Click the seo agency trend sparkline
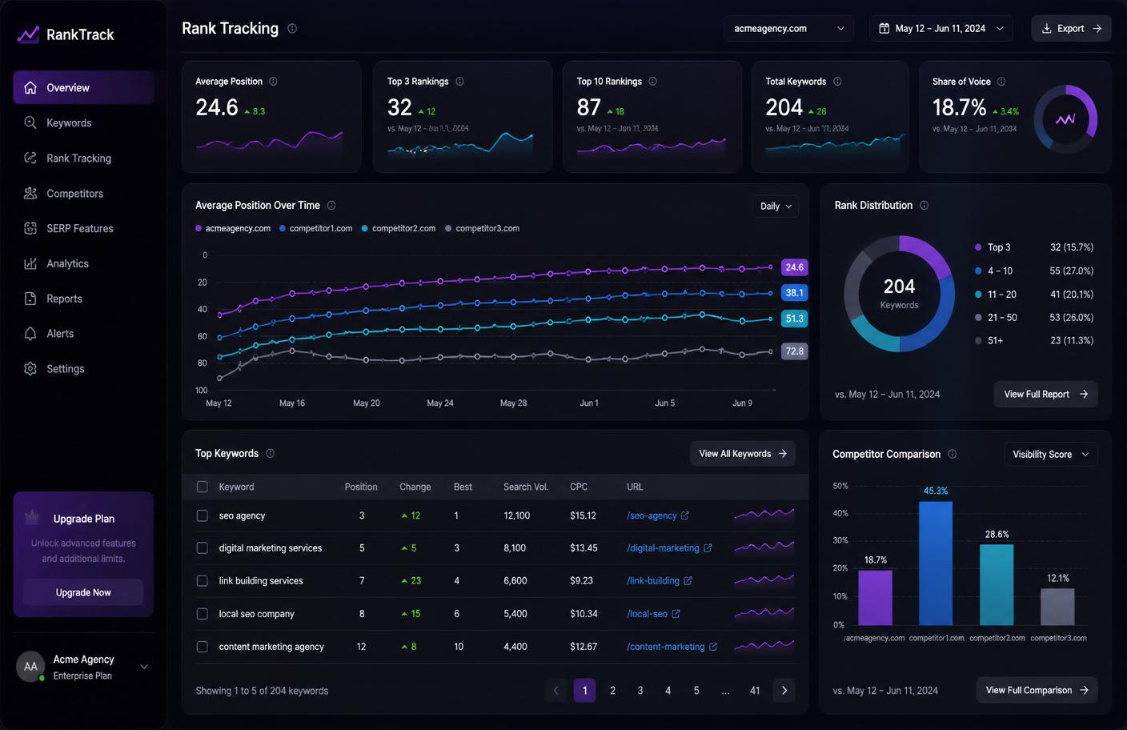This screenshot has height=730, width=1127. tap(764, 515)
